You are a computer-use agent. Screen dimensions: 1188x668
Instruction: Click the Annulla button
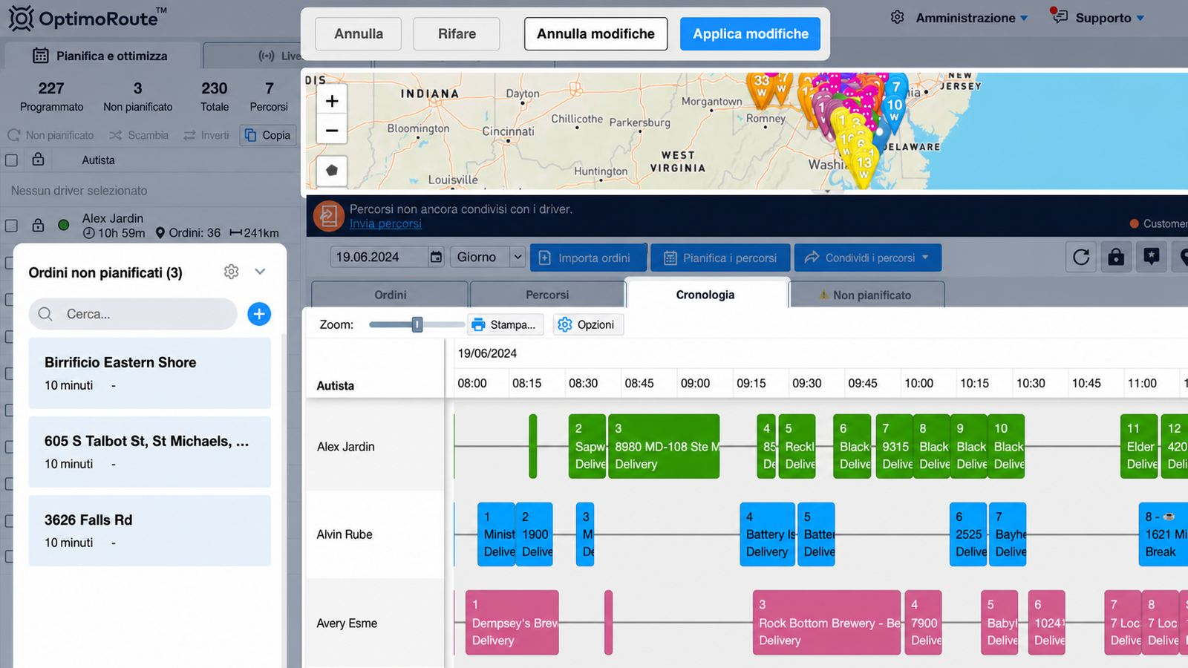(x=359, y=34)
